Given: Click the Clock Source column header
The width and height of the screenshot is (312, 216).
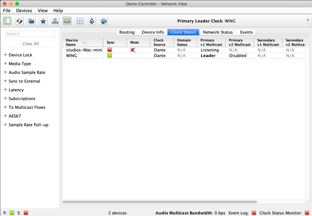Looking at the screenshot, I should click(x=162, y=42).
